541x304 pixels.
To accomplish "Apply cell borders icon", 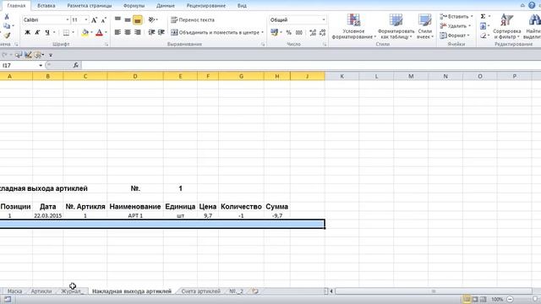I will (x=66, y=32).
